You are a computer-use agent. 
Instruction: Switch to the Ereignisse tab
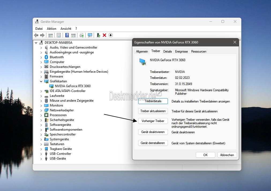(181, 52)
